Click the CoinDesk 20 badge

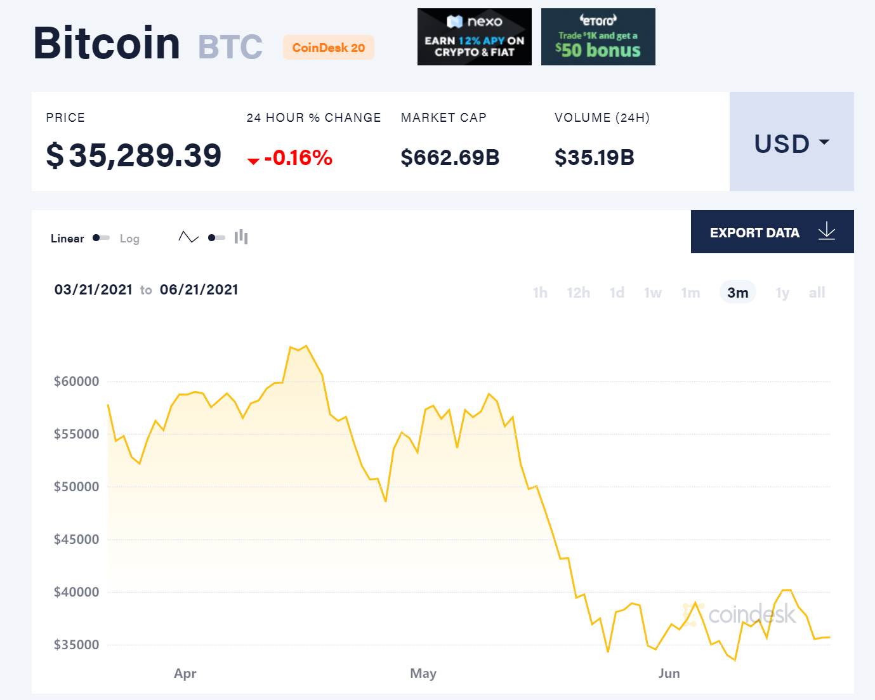coord(328,48)
